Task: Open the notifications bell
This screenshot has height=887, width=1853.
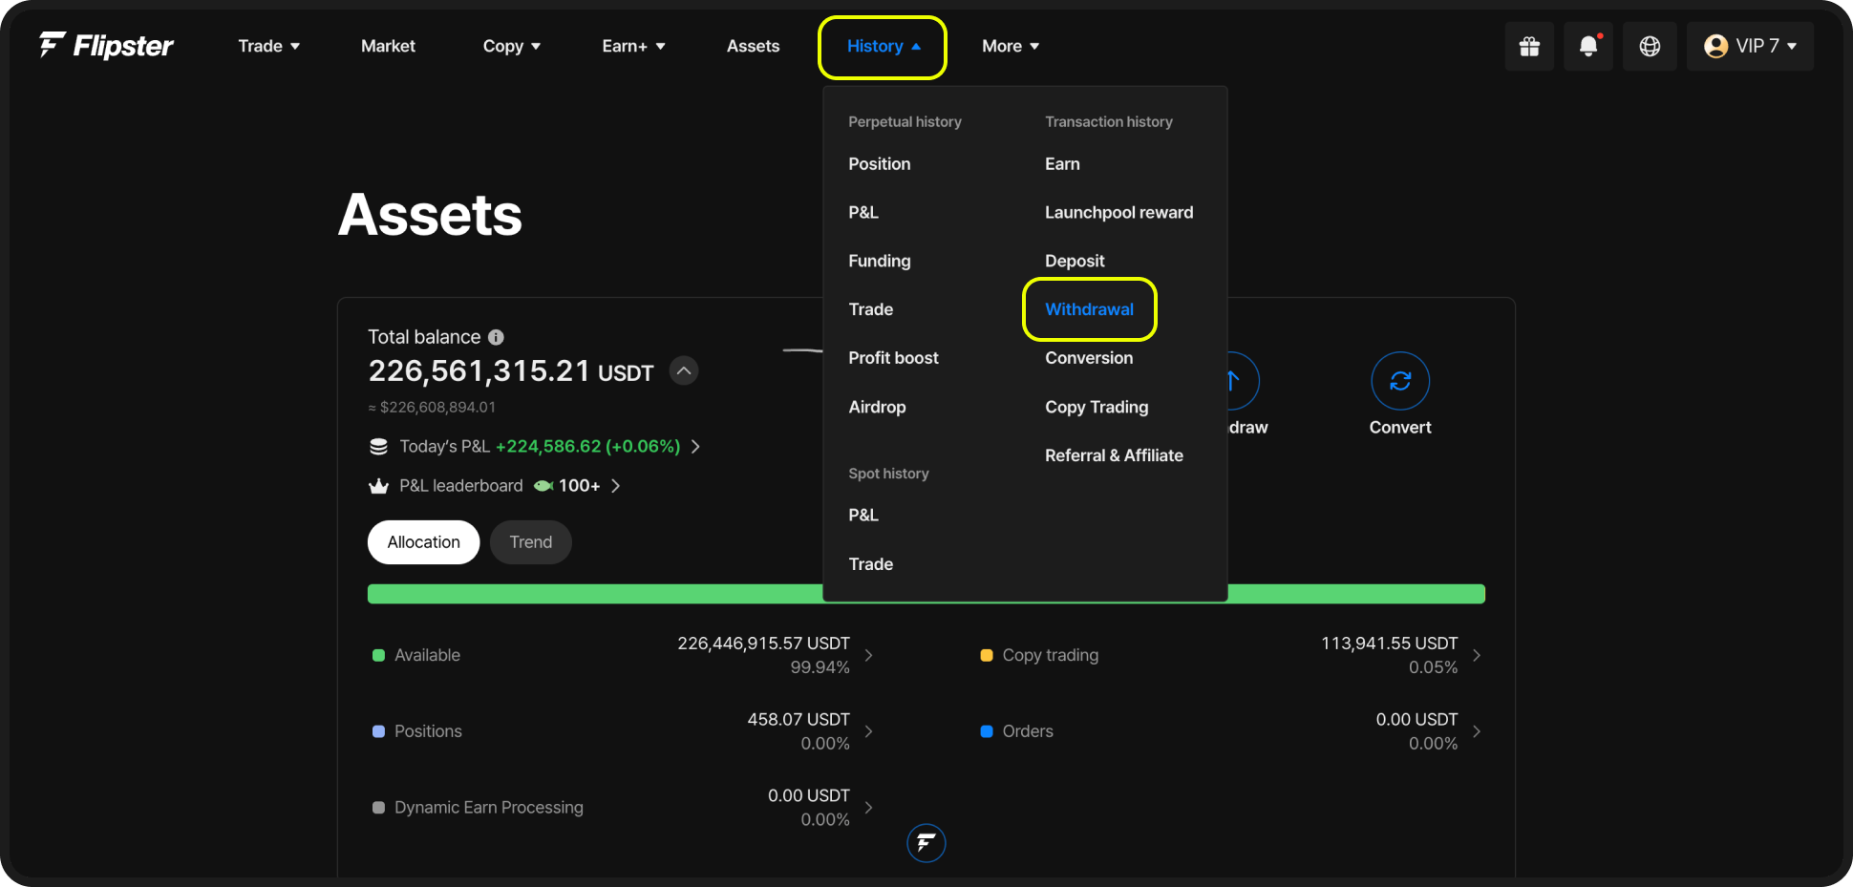Action: click(x=1588, y=46)
